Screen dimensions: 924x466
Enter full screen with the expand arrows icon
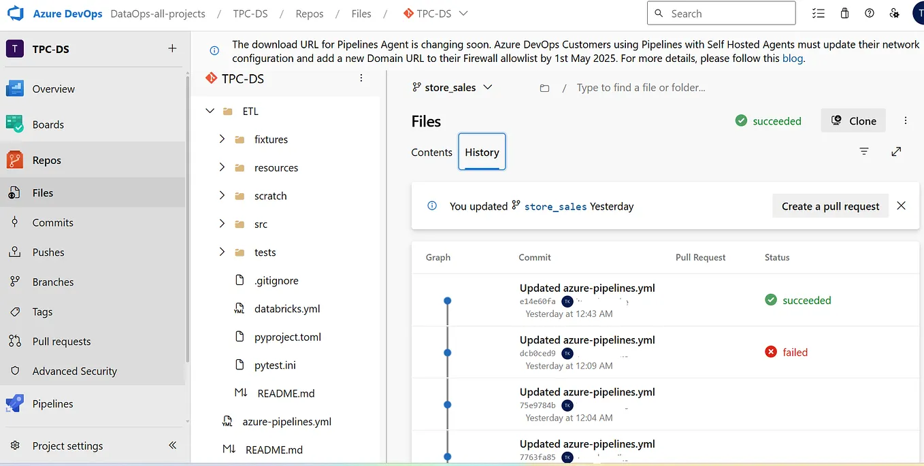[896, 151]
